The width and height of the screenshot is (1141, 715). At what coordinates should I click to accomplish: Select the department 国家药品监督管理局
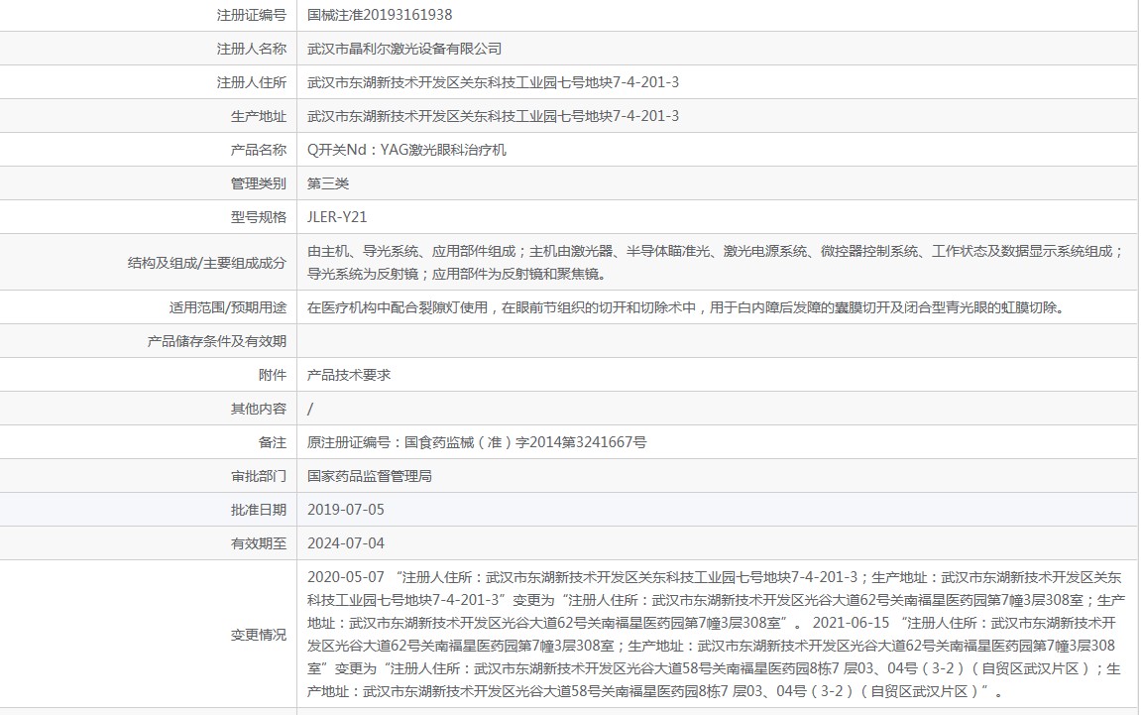369,476
